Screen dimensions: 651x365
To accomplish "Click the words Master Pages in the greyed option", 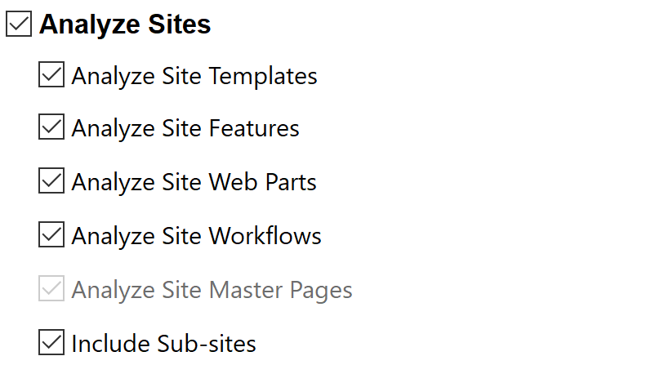I will point(281,289).
